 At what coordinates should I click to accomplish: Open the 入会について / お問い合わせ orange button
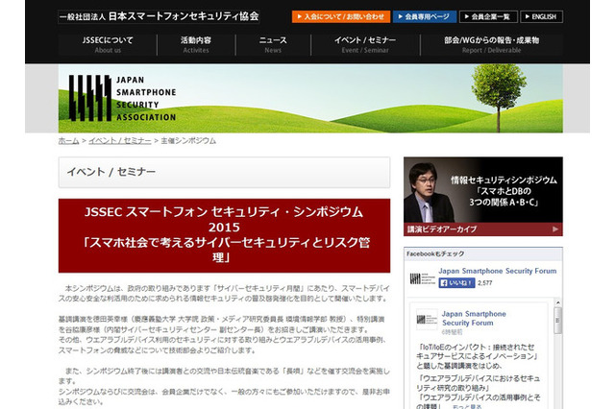click(341, 16)
